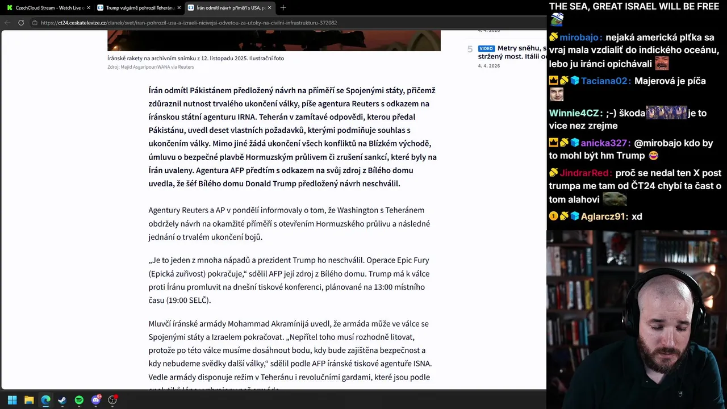727x409 pixels.
Task: Click the streamer webcam feed
Action: 637,319
